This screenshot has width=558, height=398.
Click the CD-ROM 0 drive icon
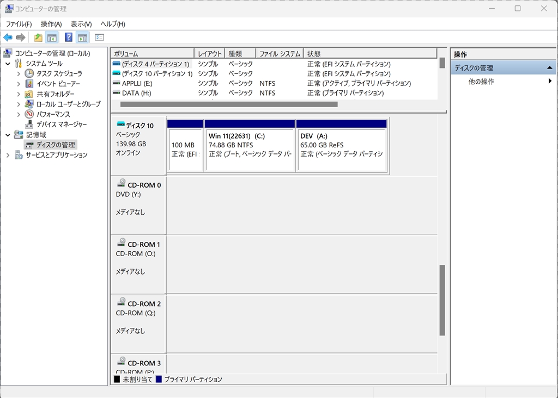click(122, 183)
